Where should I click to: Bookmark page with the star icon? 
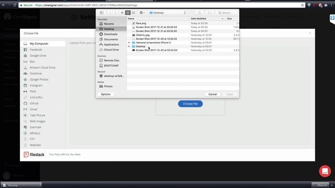tap(303, 5)
